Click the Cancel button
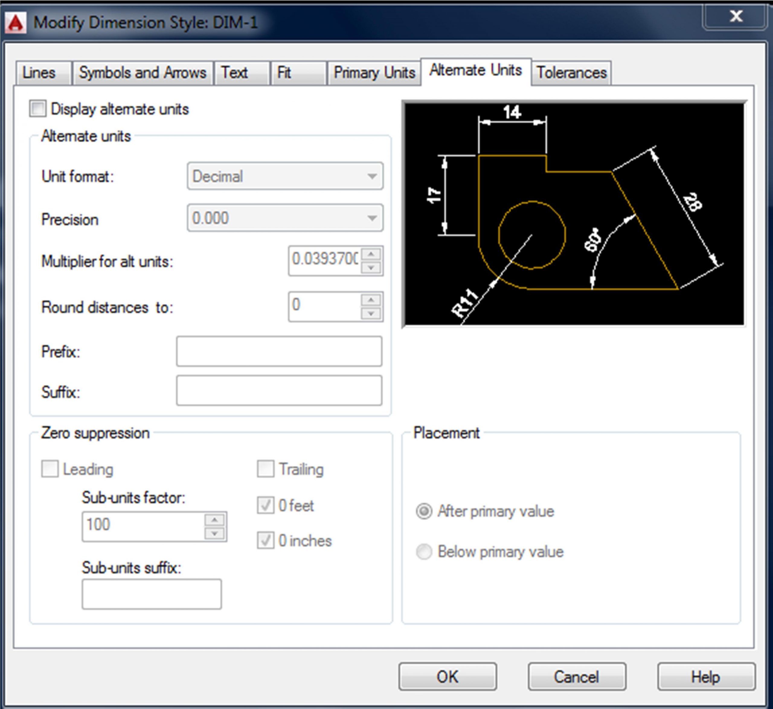The height and width of the screenshot is (709, 773). click(x=576, y=676)
